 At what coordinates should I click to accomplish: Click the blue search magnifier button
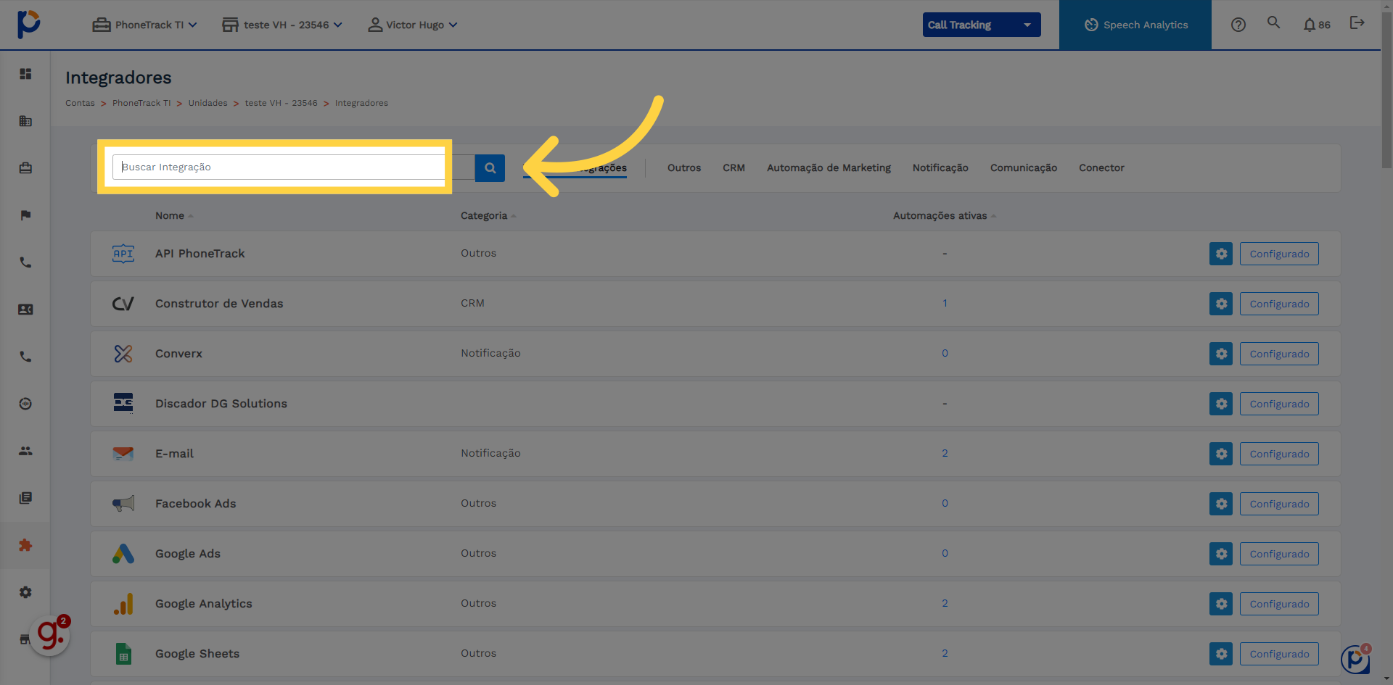[490, 168]
